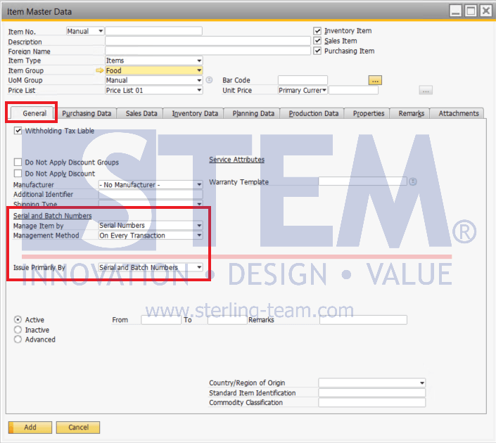Click into the Description text field
This screenshot has height=443, width=496.
[208, 41]
